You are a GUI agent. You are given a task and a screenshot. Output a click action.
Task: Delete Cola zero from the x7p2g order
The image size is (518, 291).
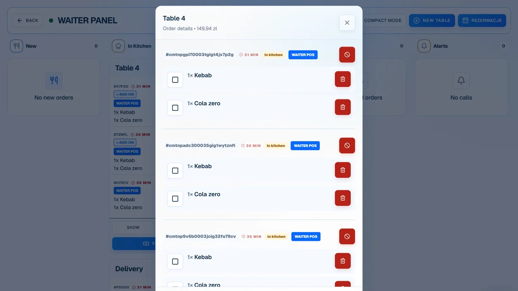point(343,107)
